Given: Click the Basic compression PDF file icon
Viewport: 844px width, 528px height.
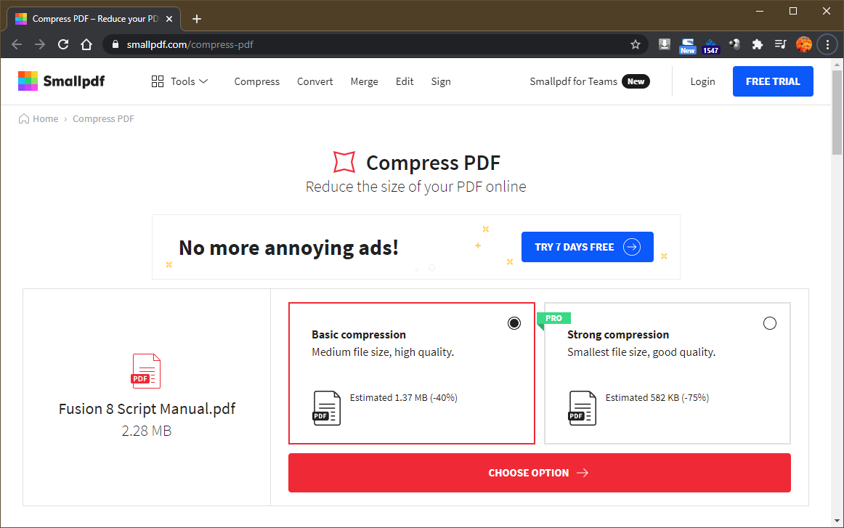Looking at the screenshot, I should [327, 408].
